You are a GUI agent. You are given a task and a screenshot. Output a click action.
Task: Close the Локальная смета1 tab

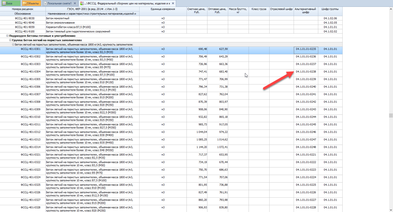[75, 3]
